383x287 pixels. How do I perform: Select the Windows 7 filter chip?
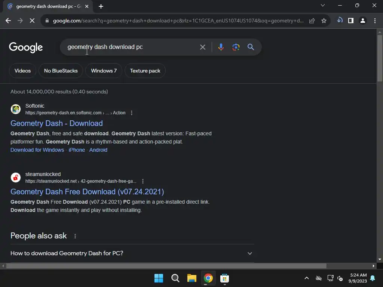104,71
